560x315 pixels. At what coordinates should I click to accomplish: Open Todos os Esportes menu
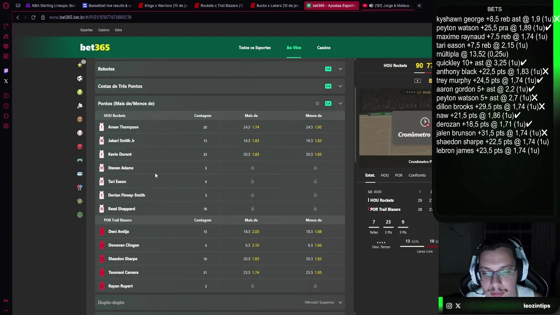coord(255,48)
